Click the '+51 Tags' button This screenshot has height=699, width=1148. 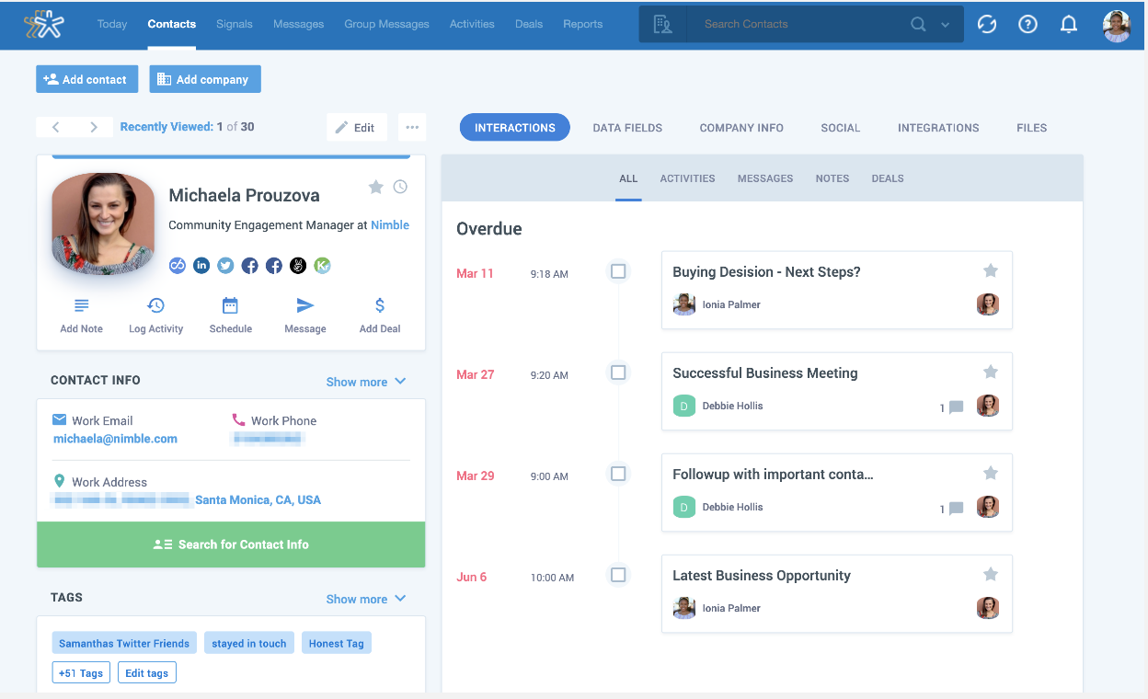click(81, 672)
